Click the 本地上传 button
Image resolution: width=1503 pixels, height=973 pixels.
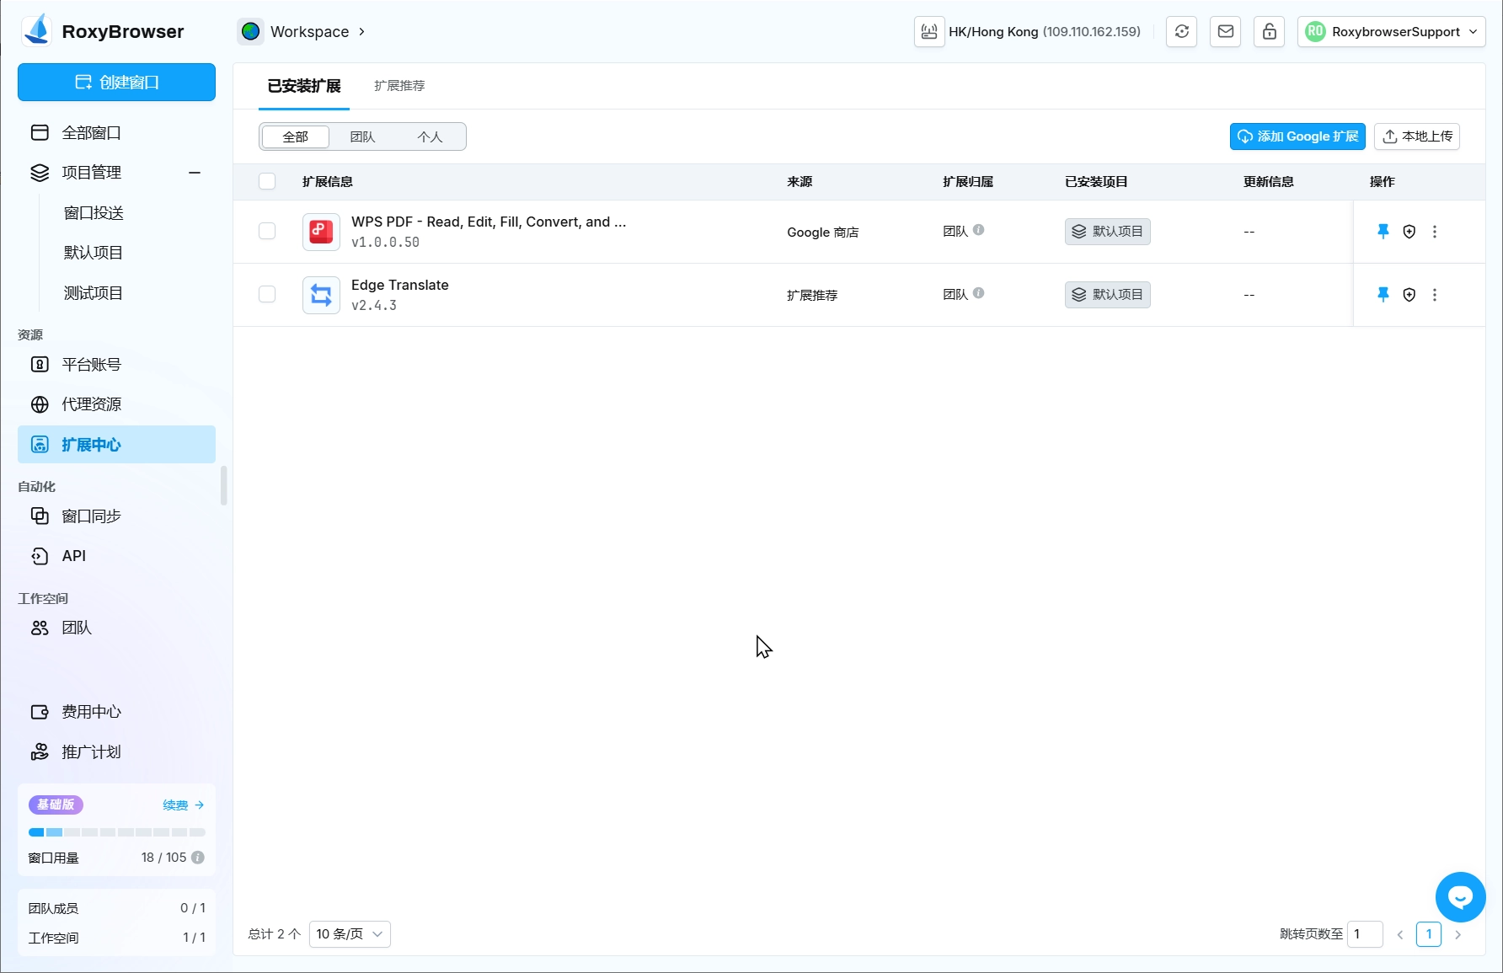point(1417,136)
